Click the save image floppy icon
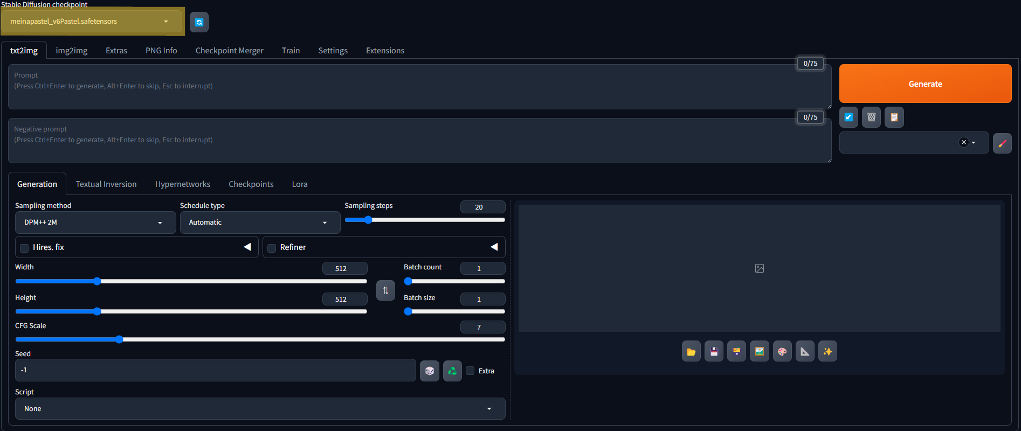Image resolution: width=1021 pixels, height=431 pixels. coord(714,352)
